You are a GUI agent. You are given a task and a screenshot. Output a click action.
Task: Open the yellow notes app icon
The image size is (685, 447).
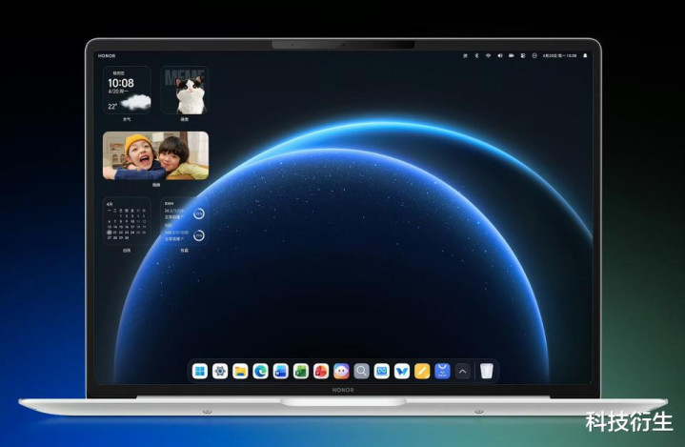pyautogui.click(x=422, y=372)
